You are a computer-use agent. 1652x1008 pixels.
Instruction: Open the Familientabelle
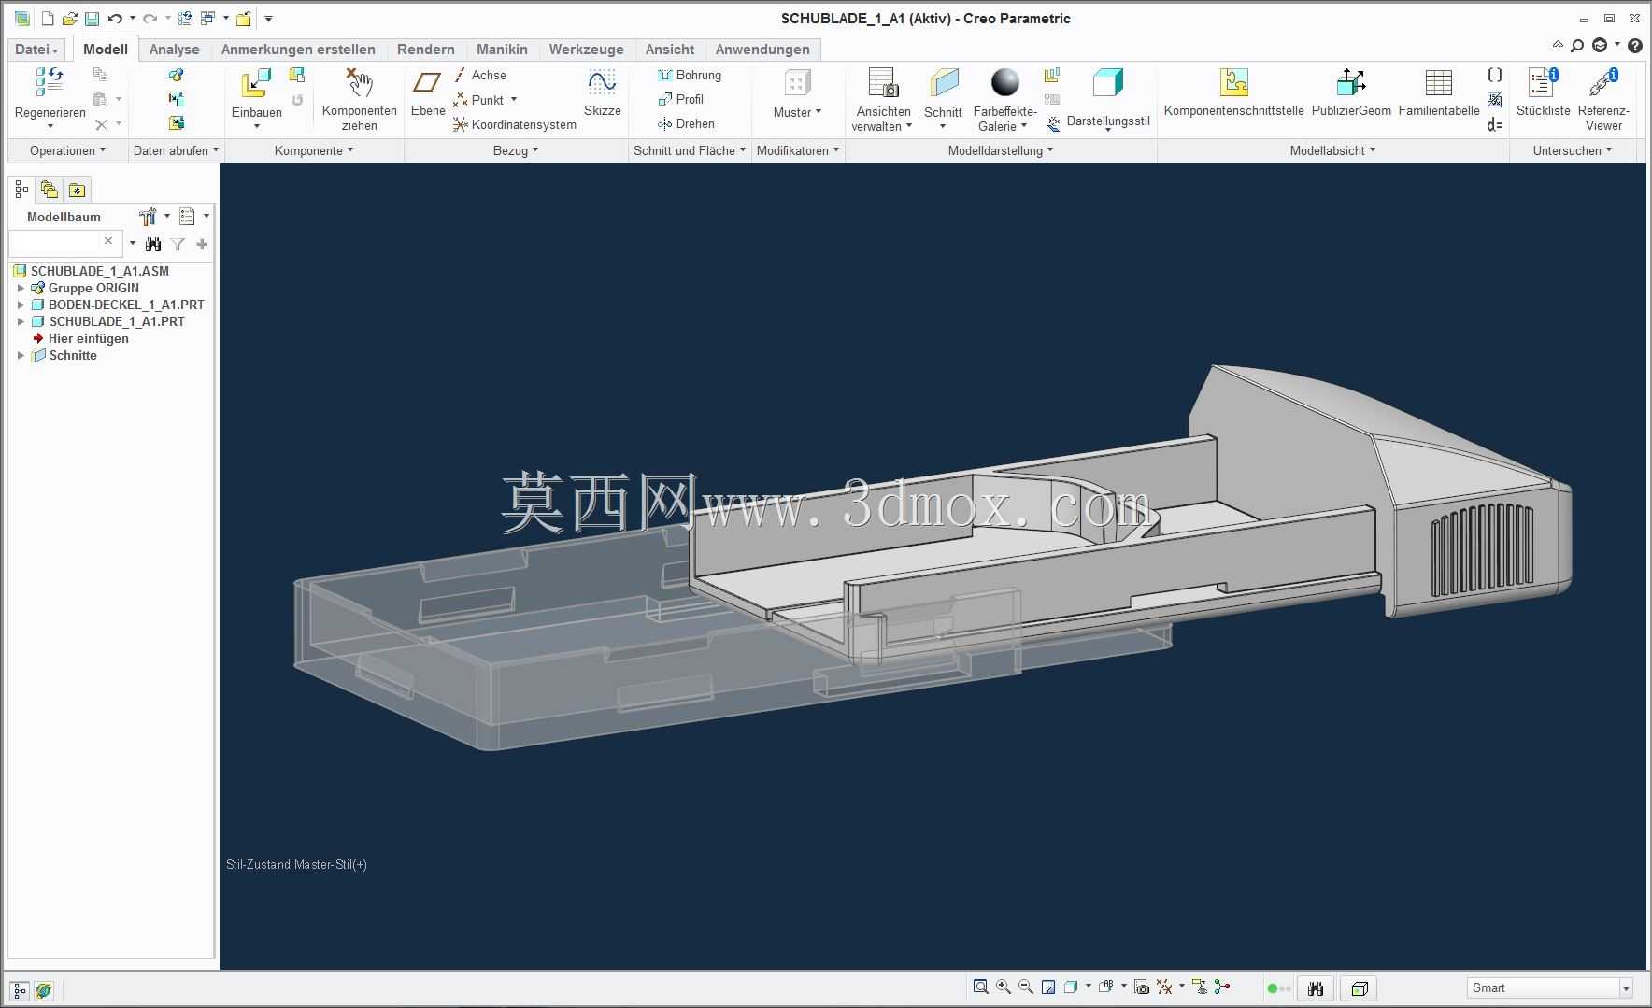[1439, 83]
